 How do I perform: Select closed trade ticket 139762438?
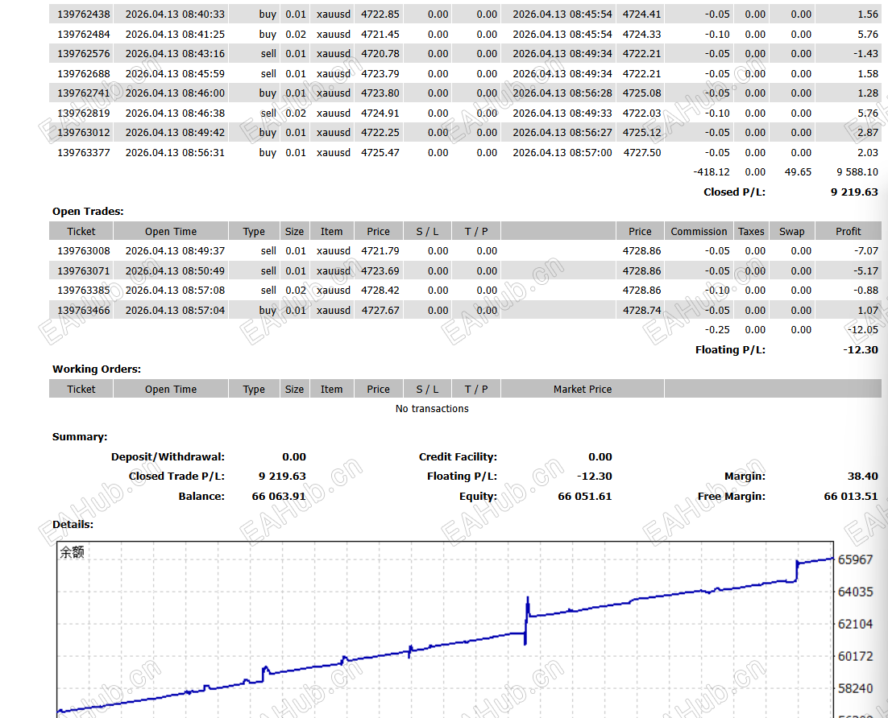[x=84, y=14]
